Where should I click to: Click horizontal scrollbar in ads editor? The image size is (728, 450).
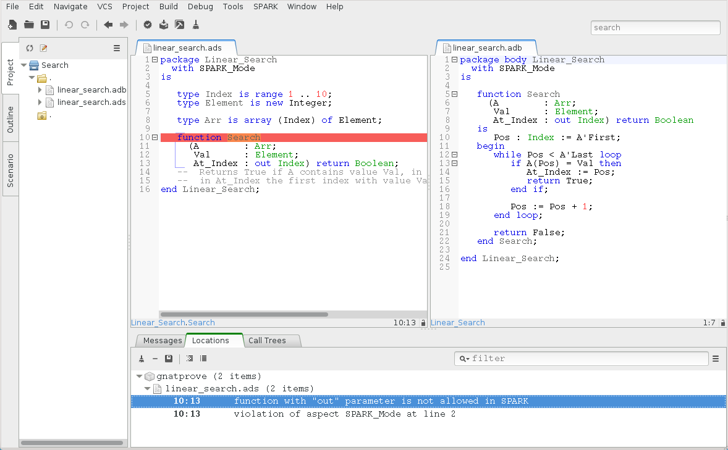[x=244, y=315]
